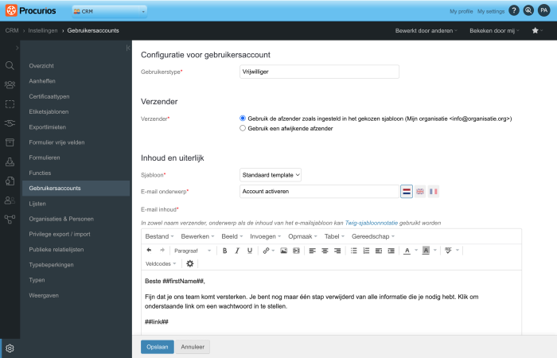Select use sender from chosen template radio
The height and width of the screenshot is (358, 557).
coord(243,119)
